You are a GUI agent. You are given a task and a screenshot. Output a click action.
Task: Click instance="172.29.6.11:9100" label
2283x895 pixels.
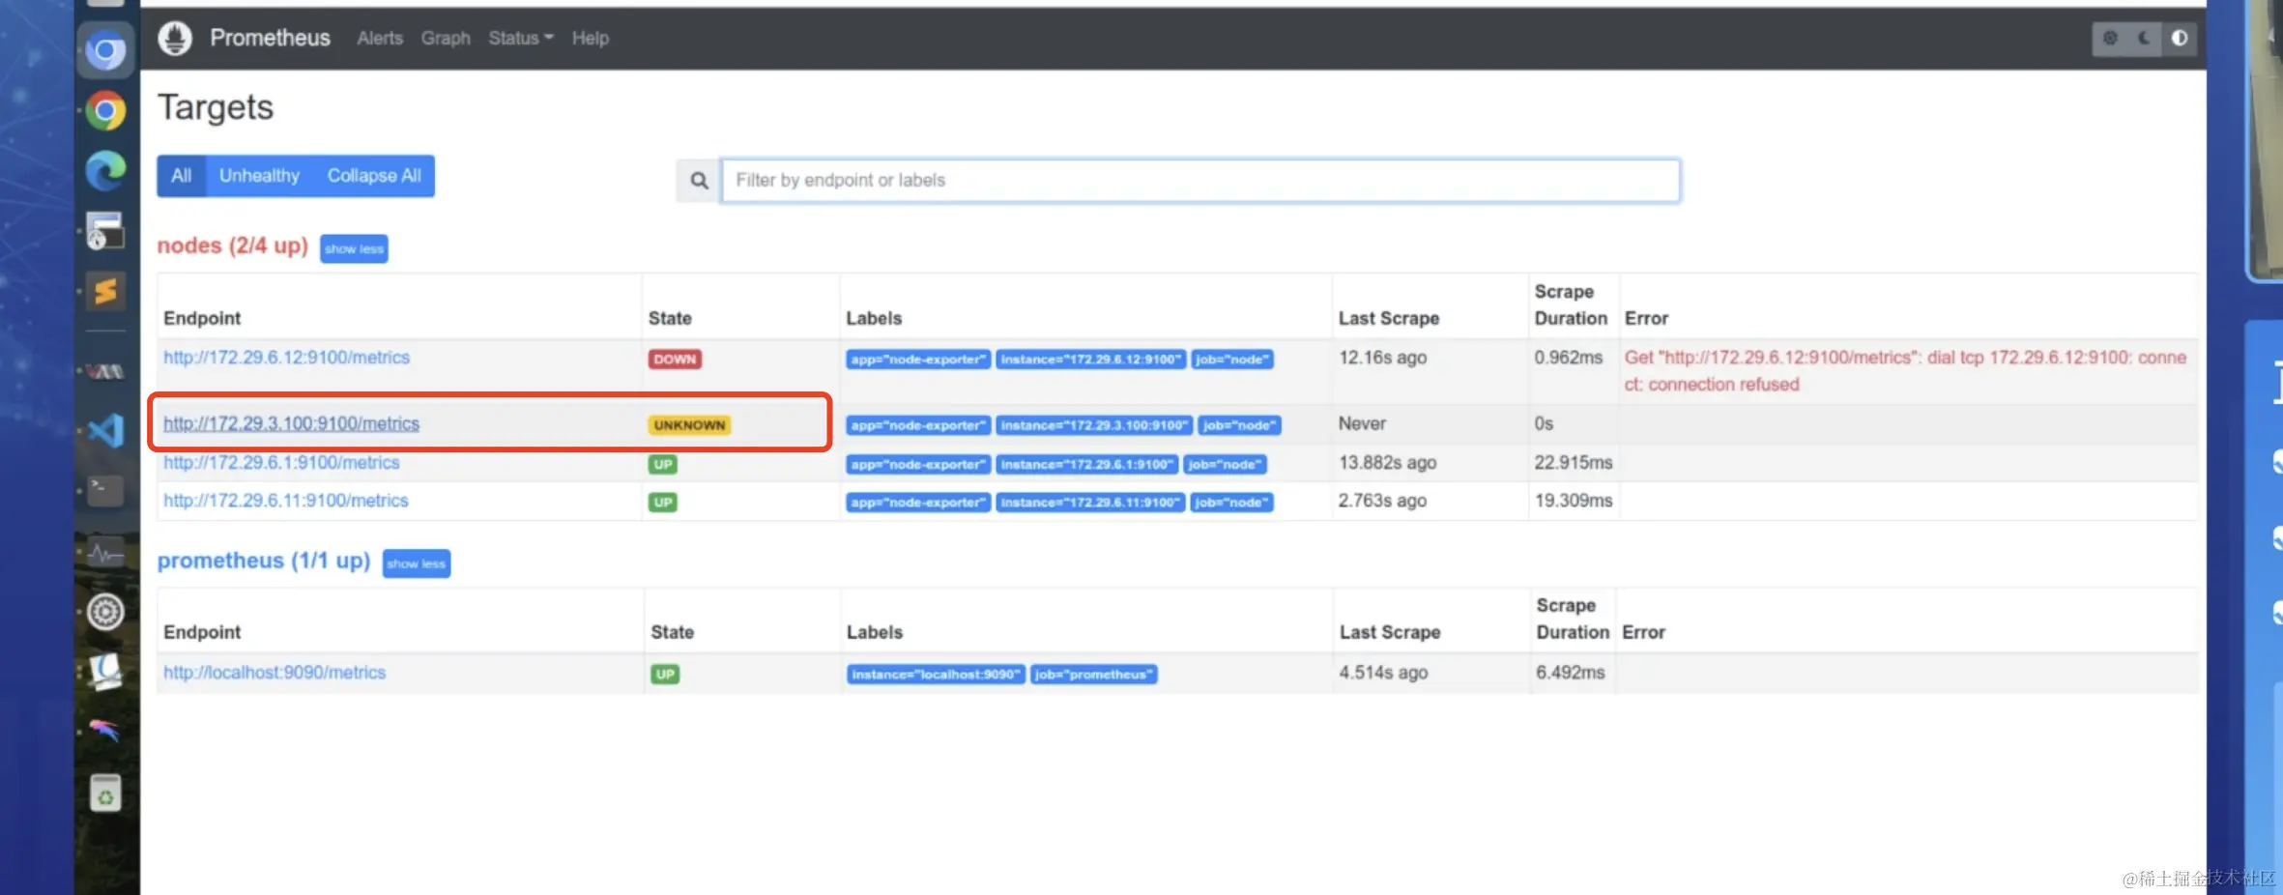[1090, 503]
